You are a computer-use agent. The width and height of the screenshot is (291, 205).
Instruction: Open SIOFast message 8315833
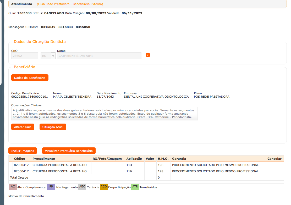(x=65, y=27)
